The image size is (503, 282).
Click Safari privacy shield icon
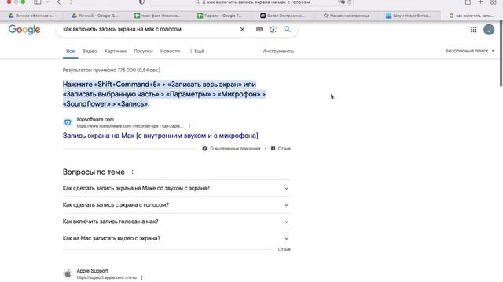(141, 2)
